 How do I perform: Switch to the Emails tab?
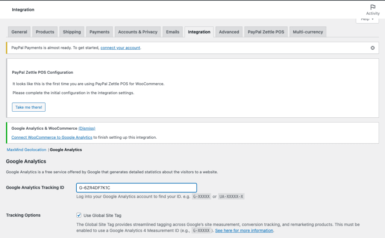173,32
